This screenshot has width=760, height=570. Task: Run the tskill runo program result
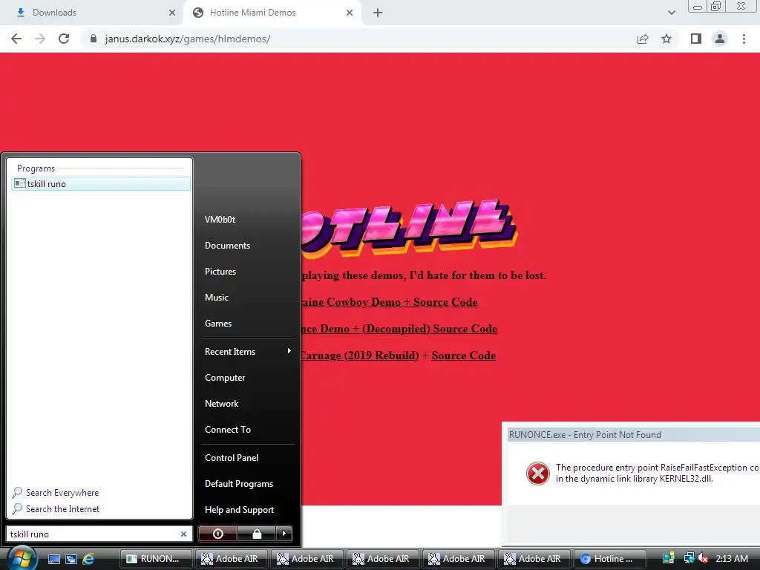click(x=101, y=184)
